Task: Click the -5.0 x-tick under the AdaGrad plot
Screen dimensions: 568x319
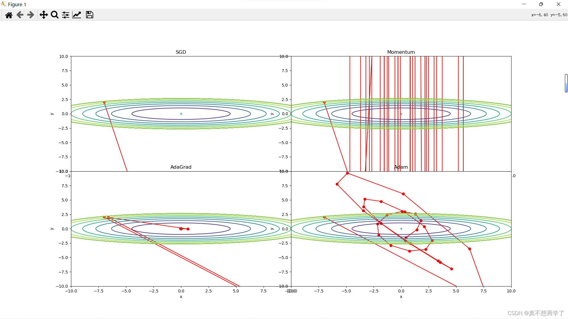Action: point(126,291)
